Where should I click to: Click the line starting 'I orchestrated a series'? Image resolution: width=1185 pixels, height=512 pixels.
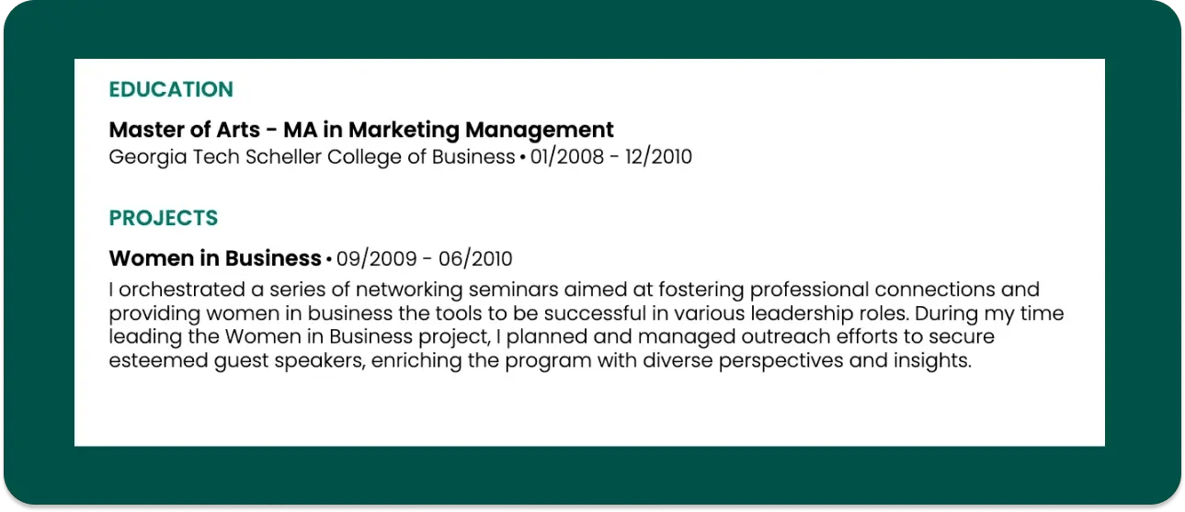(574, 290)
